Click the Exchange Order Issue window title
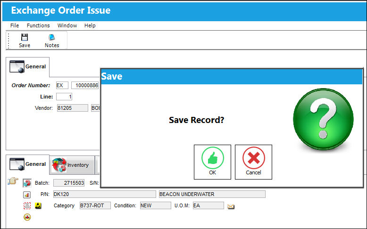The image size is (367, 229). tap(61, 10)
